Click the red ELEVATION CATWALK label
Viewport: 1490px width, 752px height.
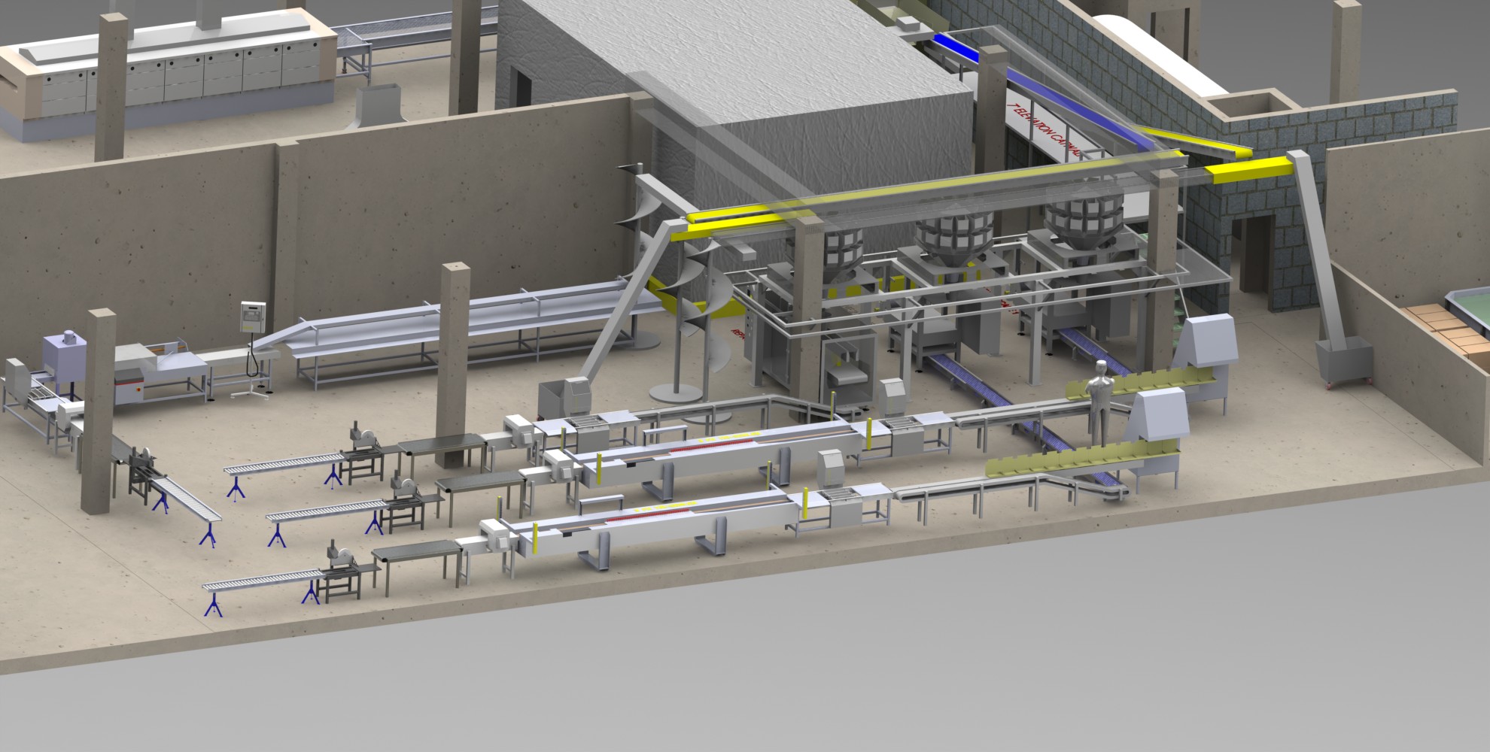pyautogui.click(x=1047, y=131)
